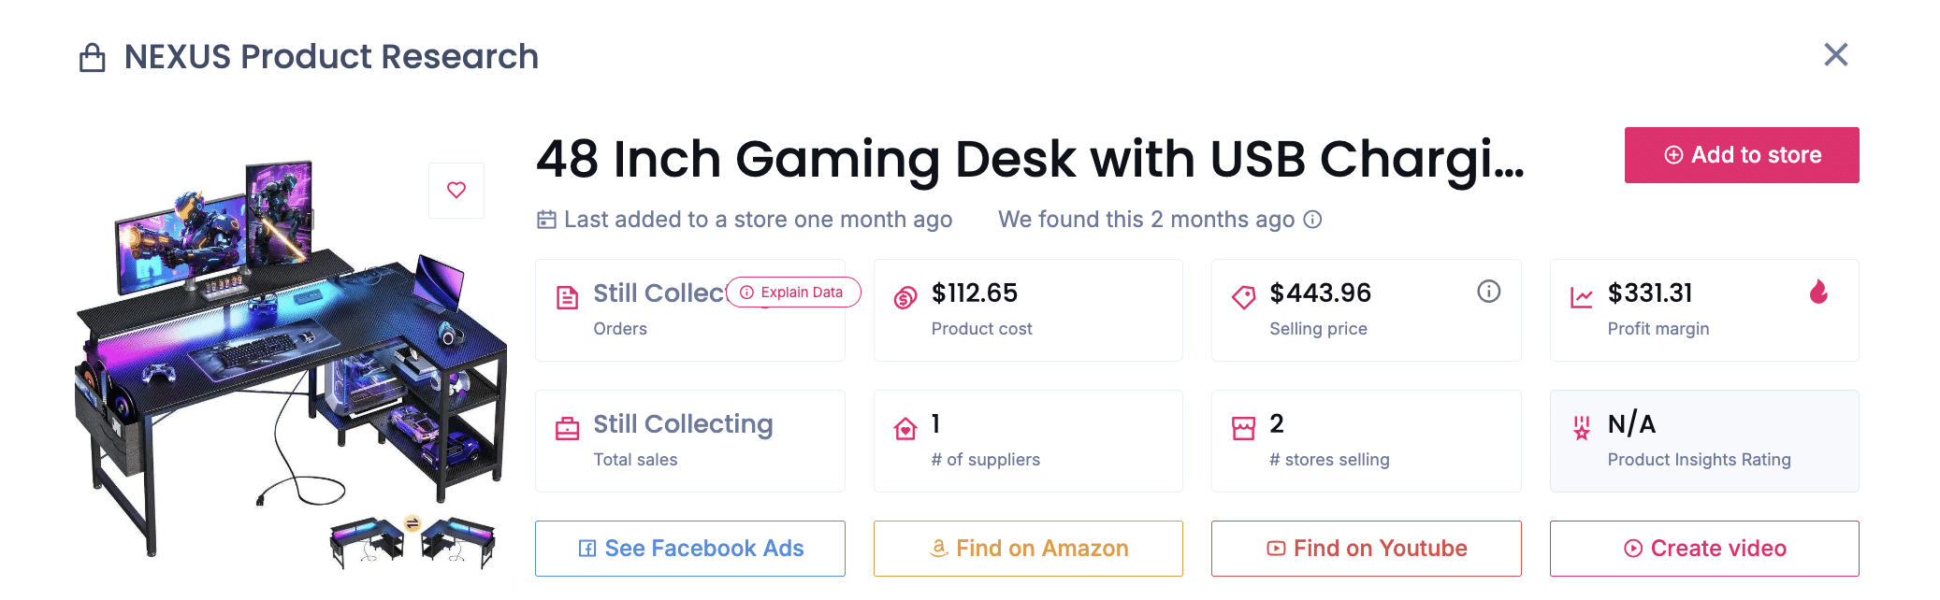The image size is (1940, 600).
Task: Click the Product Insights Rating icon
Action: point(1581,425)
